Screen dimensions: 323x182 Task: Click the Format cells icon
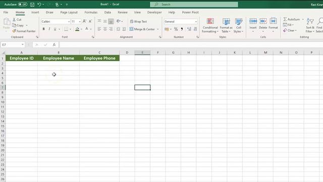[x=273, y=21]
